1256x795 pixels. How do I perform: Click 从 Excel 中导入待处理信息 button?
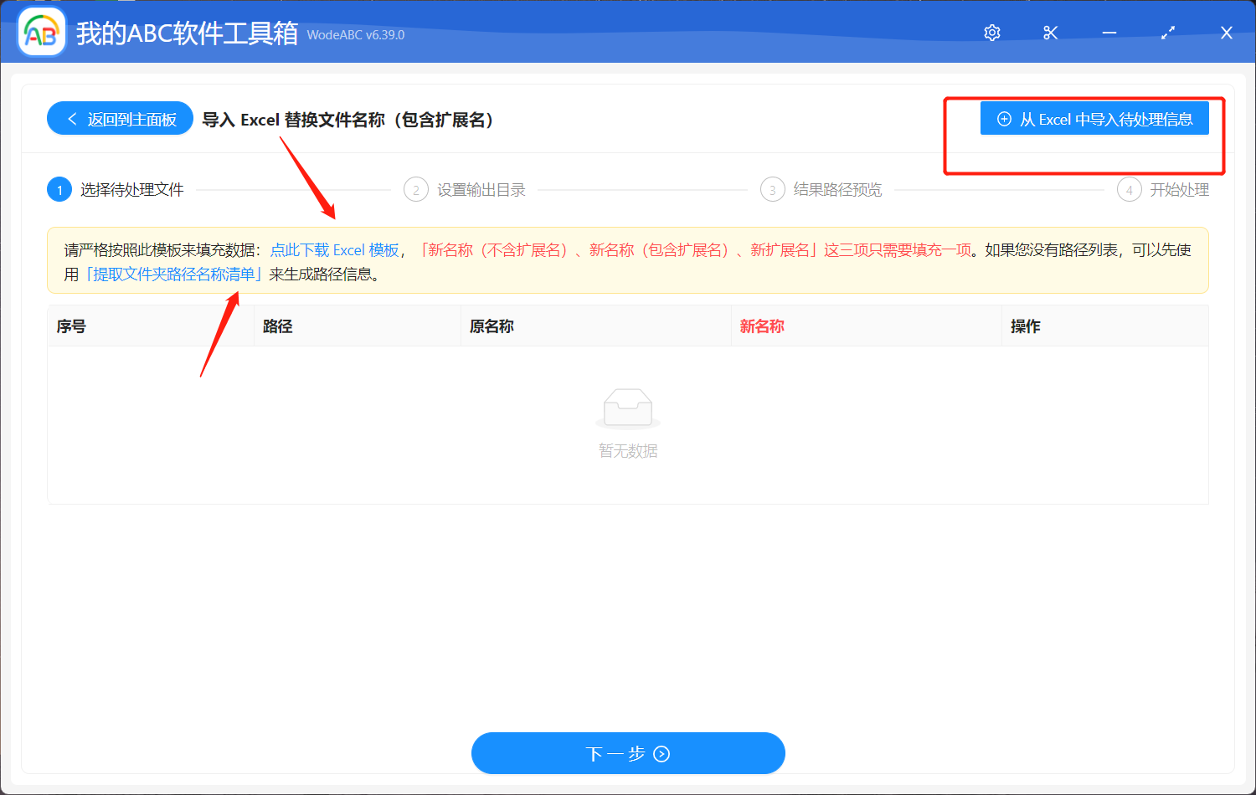coord(1094,118)
